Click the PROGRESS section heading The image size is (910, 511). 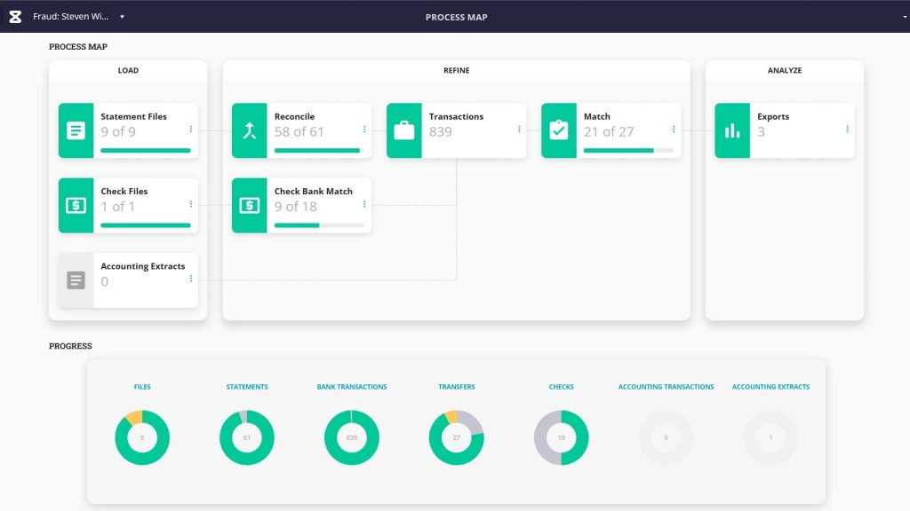[x=70, y=346]
